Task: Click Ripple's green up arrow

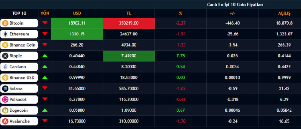Action: (x=45, y=56)
